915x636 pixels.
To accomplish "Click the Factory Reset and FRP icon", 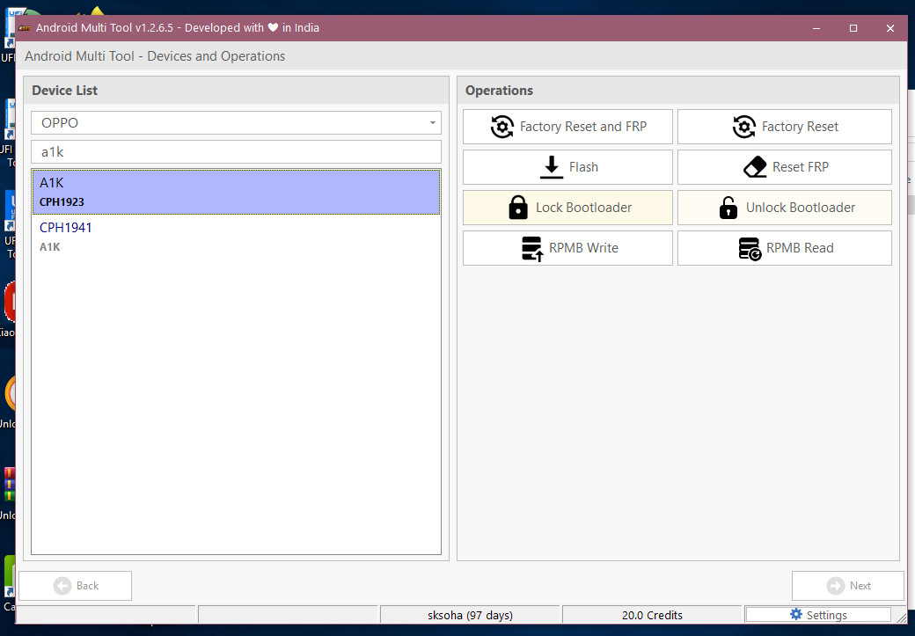I will pos(502,127).
